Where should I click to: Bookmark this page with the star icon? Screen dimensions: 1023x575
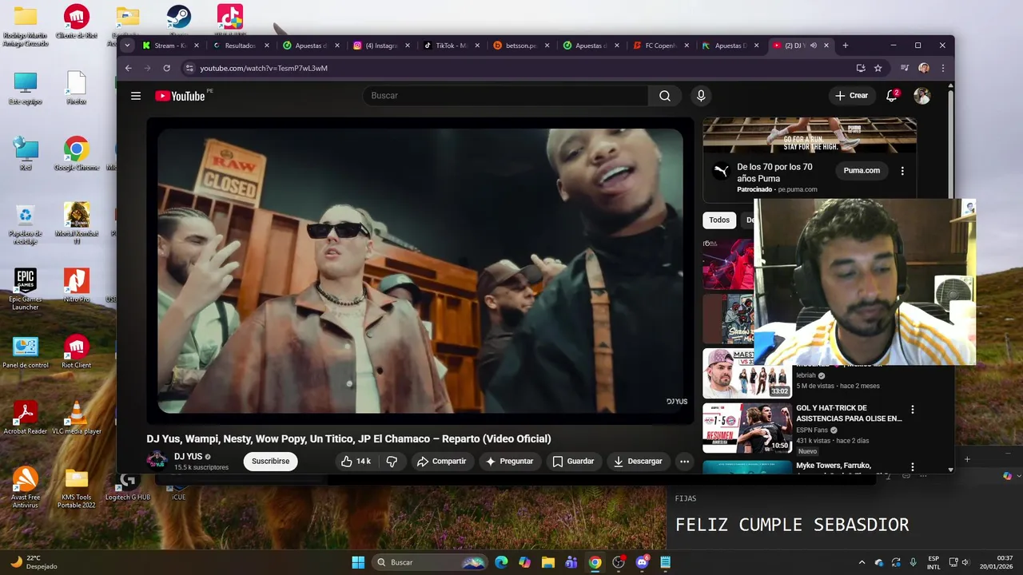[x=878, y=68]
